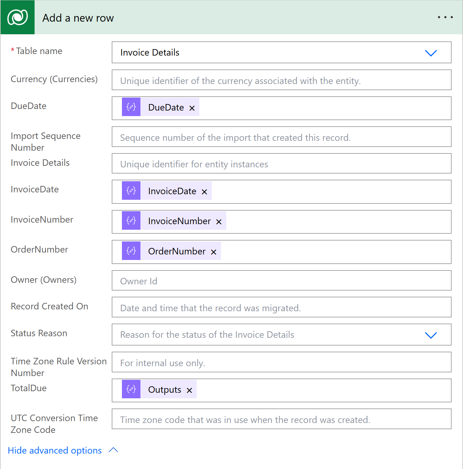The height and width of the screenshot is (469, 463).
Task: Click the InvoiceDate token label
Action: tap(172, 191)
